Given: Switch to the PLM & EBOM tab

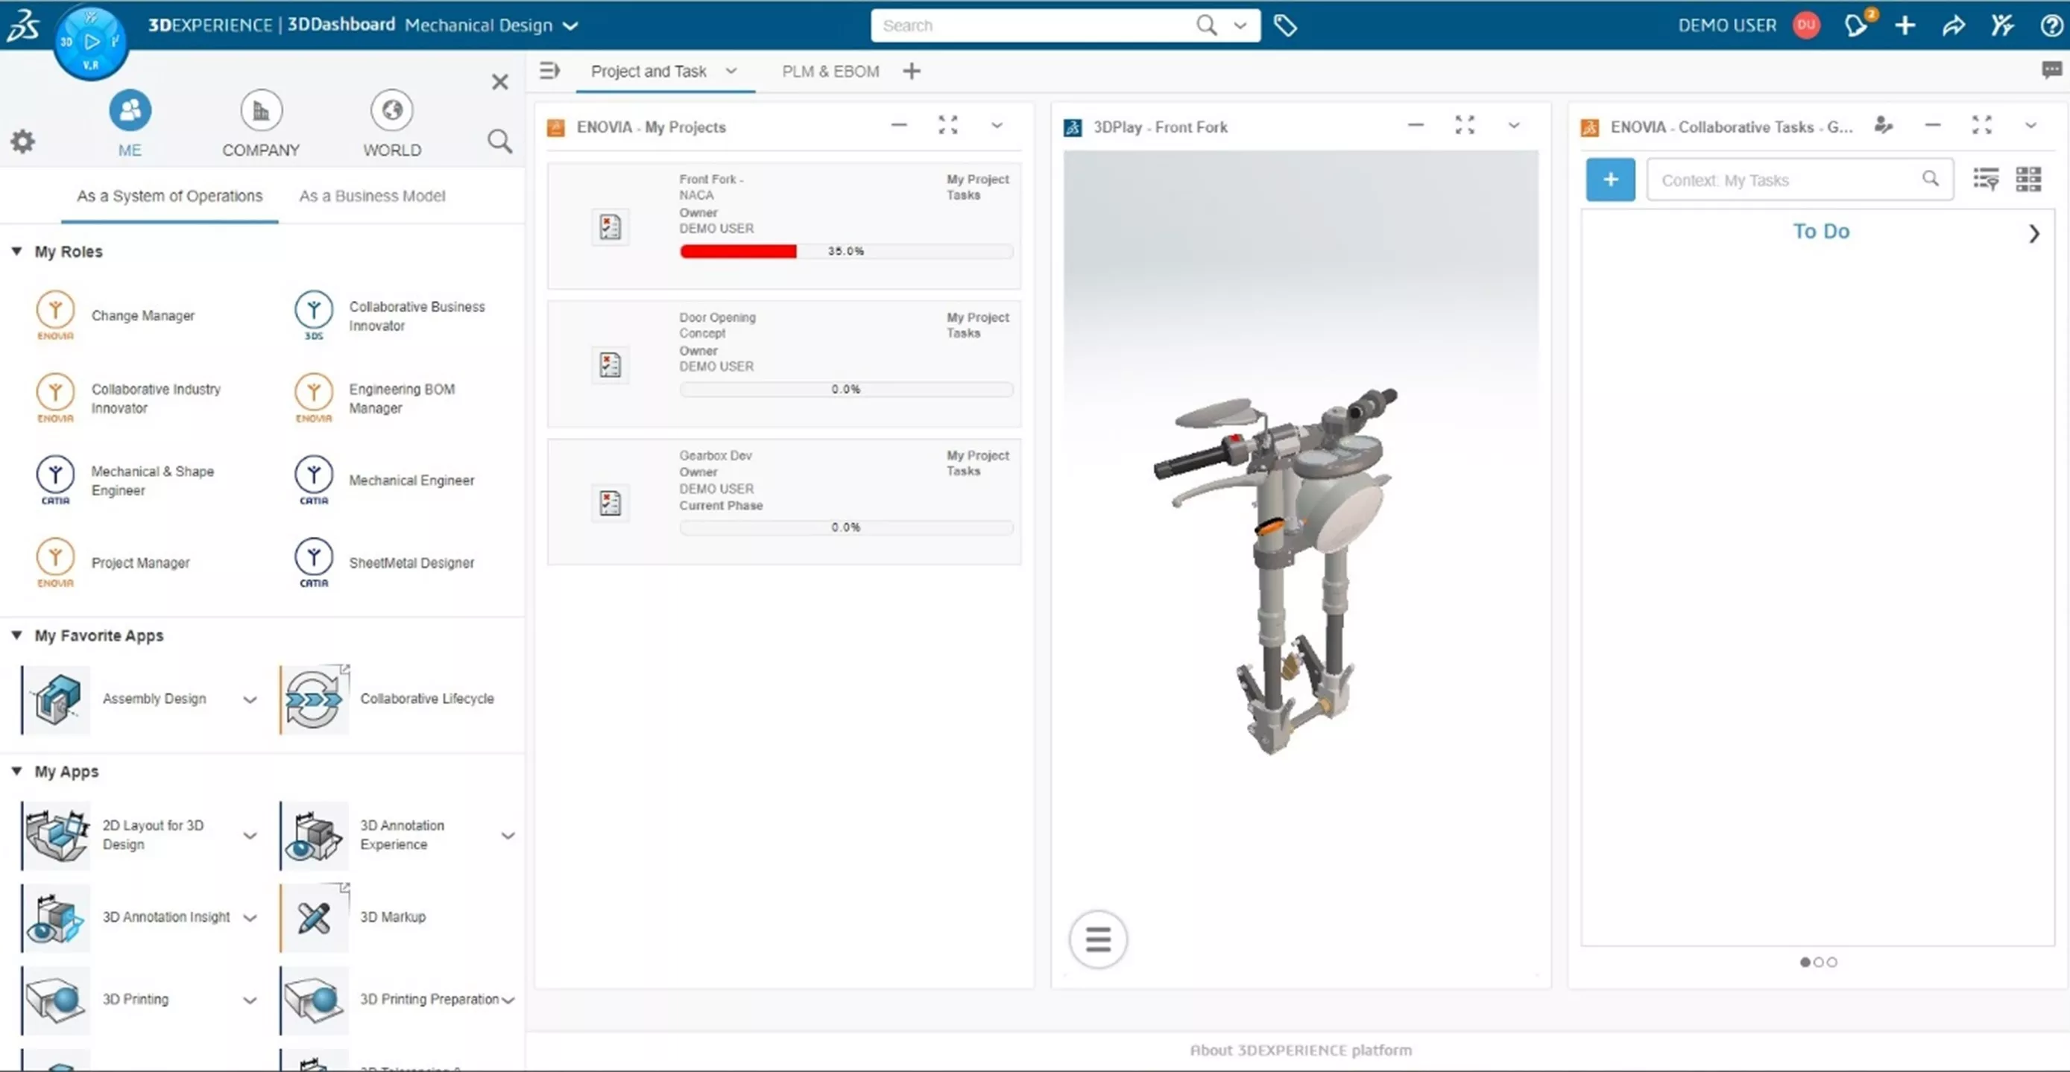Looking at the screenshot, I should coord(829,70).
